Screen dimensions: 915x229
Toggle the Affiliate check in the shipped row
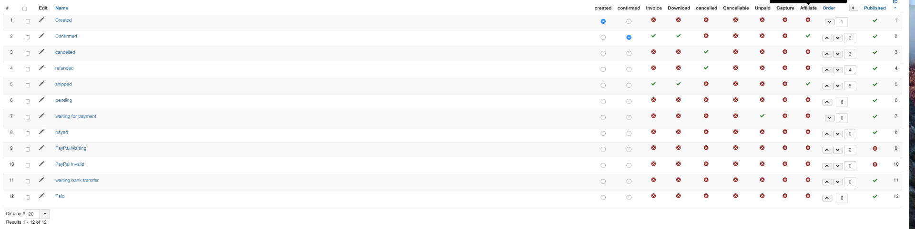808,84
